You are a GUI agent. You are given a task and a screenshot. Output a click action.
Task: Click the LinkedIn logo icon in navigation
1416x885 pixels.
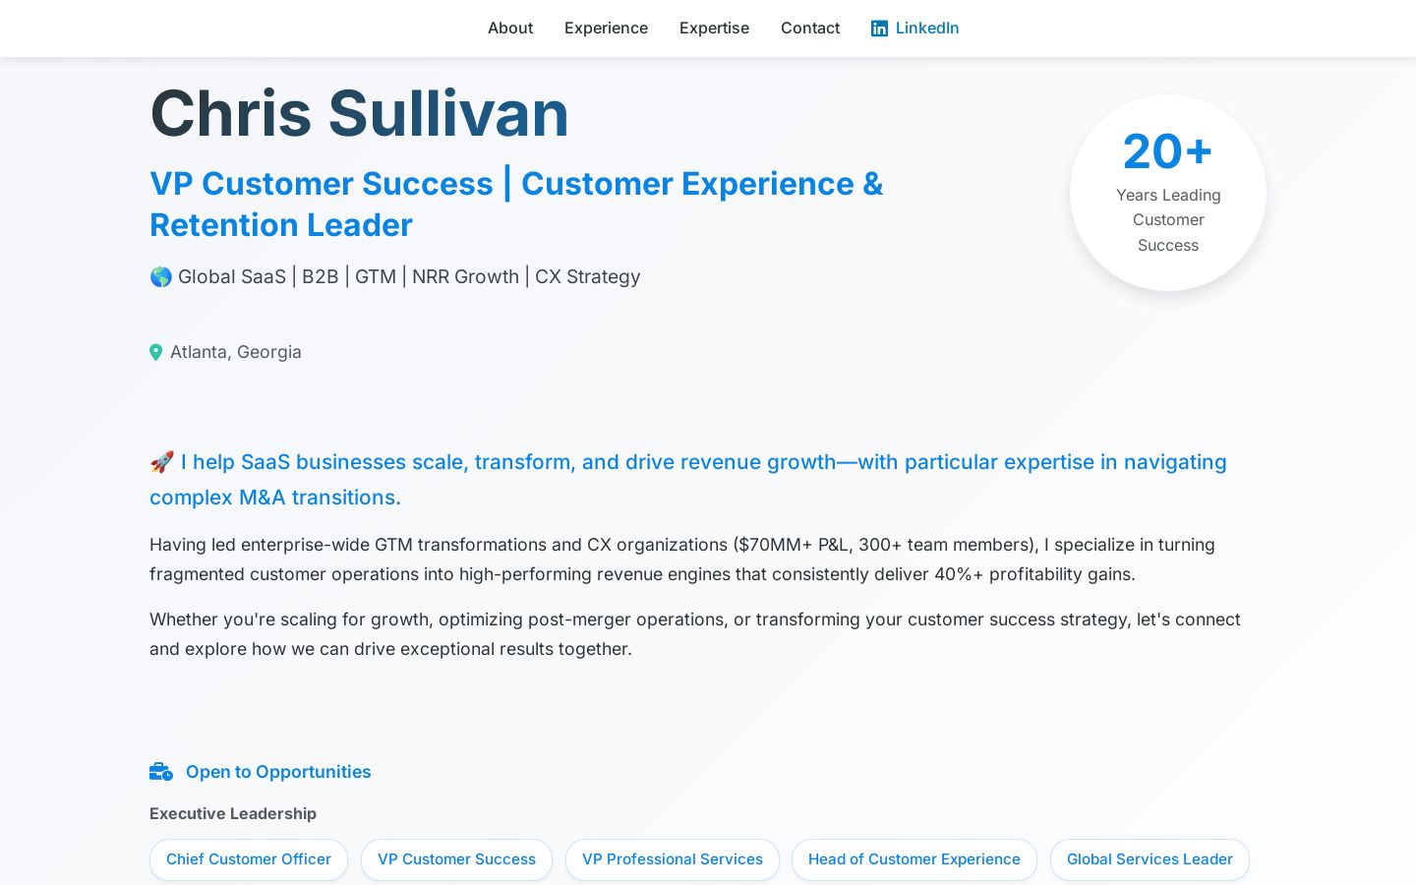pyautogui.click(x=879, y=29)
